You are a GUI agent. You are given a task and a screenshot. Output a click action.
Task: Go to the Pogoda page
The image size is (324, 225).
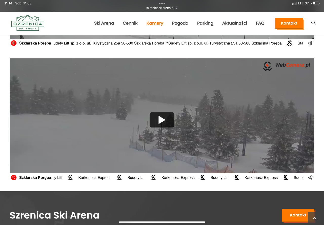(x=180, y=23)
